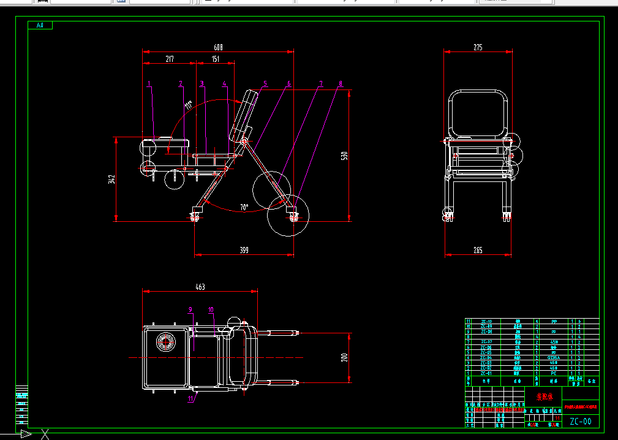Image resolution: width=618 pixels, height=440 pixels.
Task: Select the 265 dimension in front view
Action: pos(478,250)
